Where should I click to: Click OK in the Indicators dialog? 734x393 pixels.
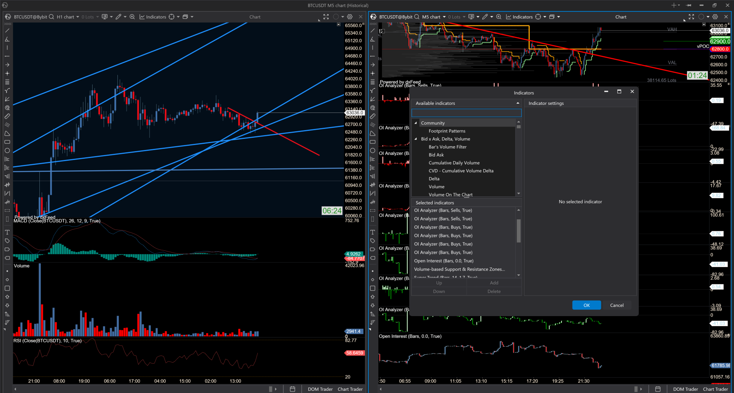586,305
